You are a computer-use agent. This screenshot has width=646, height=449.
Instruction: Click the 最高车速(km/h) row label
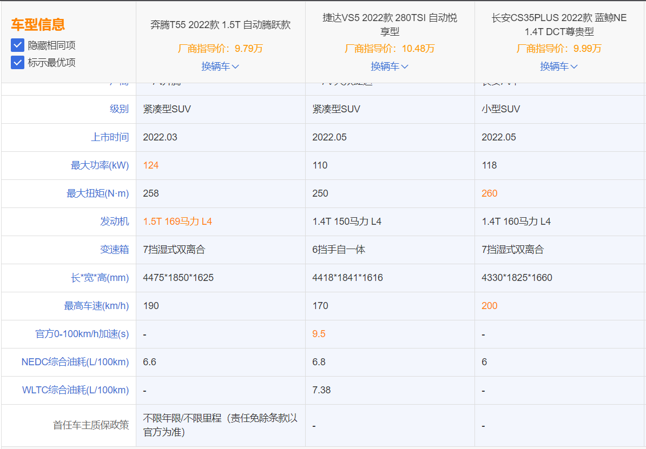(96, 306)
